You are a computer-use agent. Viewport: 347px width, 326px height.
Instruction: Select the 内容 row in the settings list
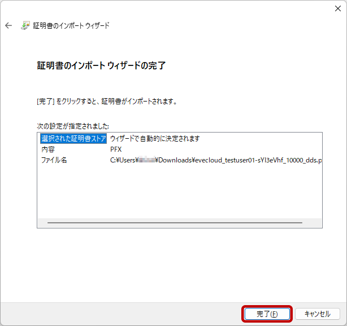pos(48,149)
